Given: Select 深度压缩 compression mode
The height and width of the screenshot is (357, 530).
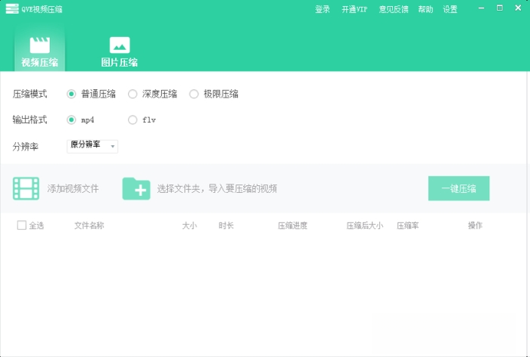Looking at the screenshot, I should [132, 94].
